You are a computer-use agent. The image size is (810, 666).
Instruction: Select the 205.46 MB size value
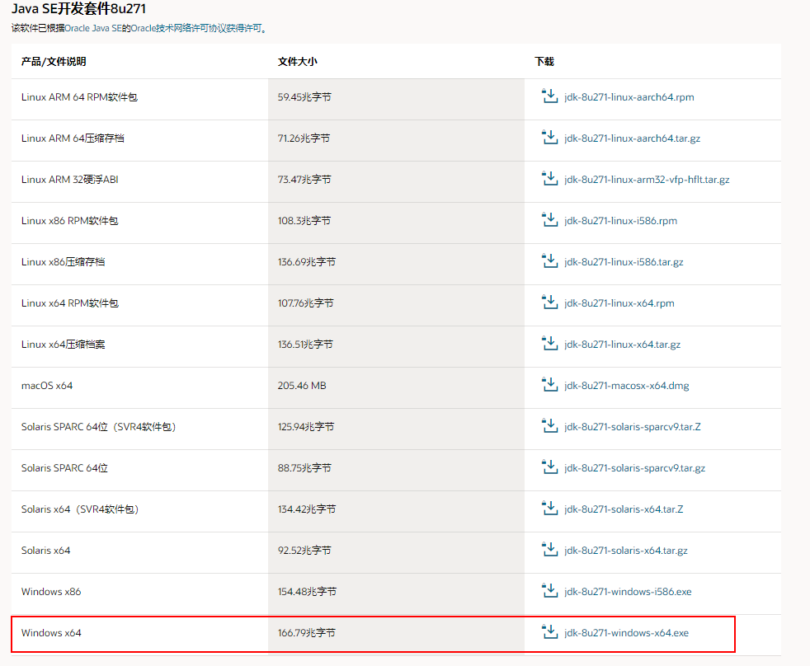tap(302, 386)
